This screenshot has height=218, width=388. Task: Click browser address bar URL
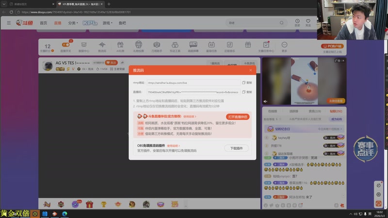[76, 12]
